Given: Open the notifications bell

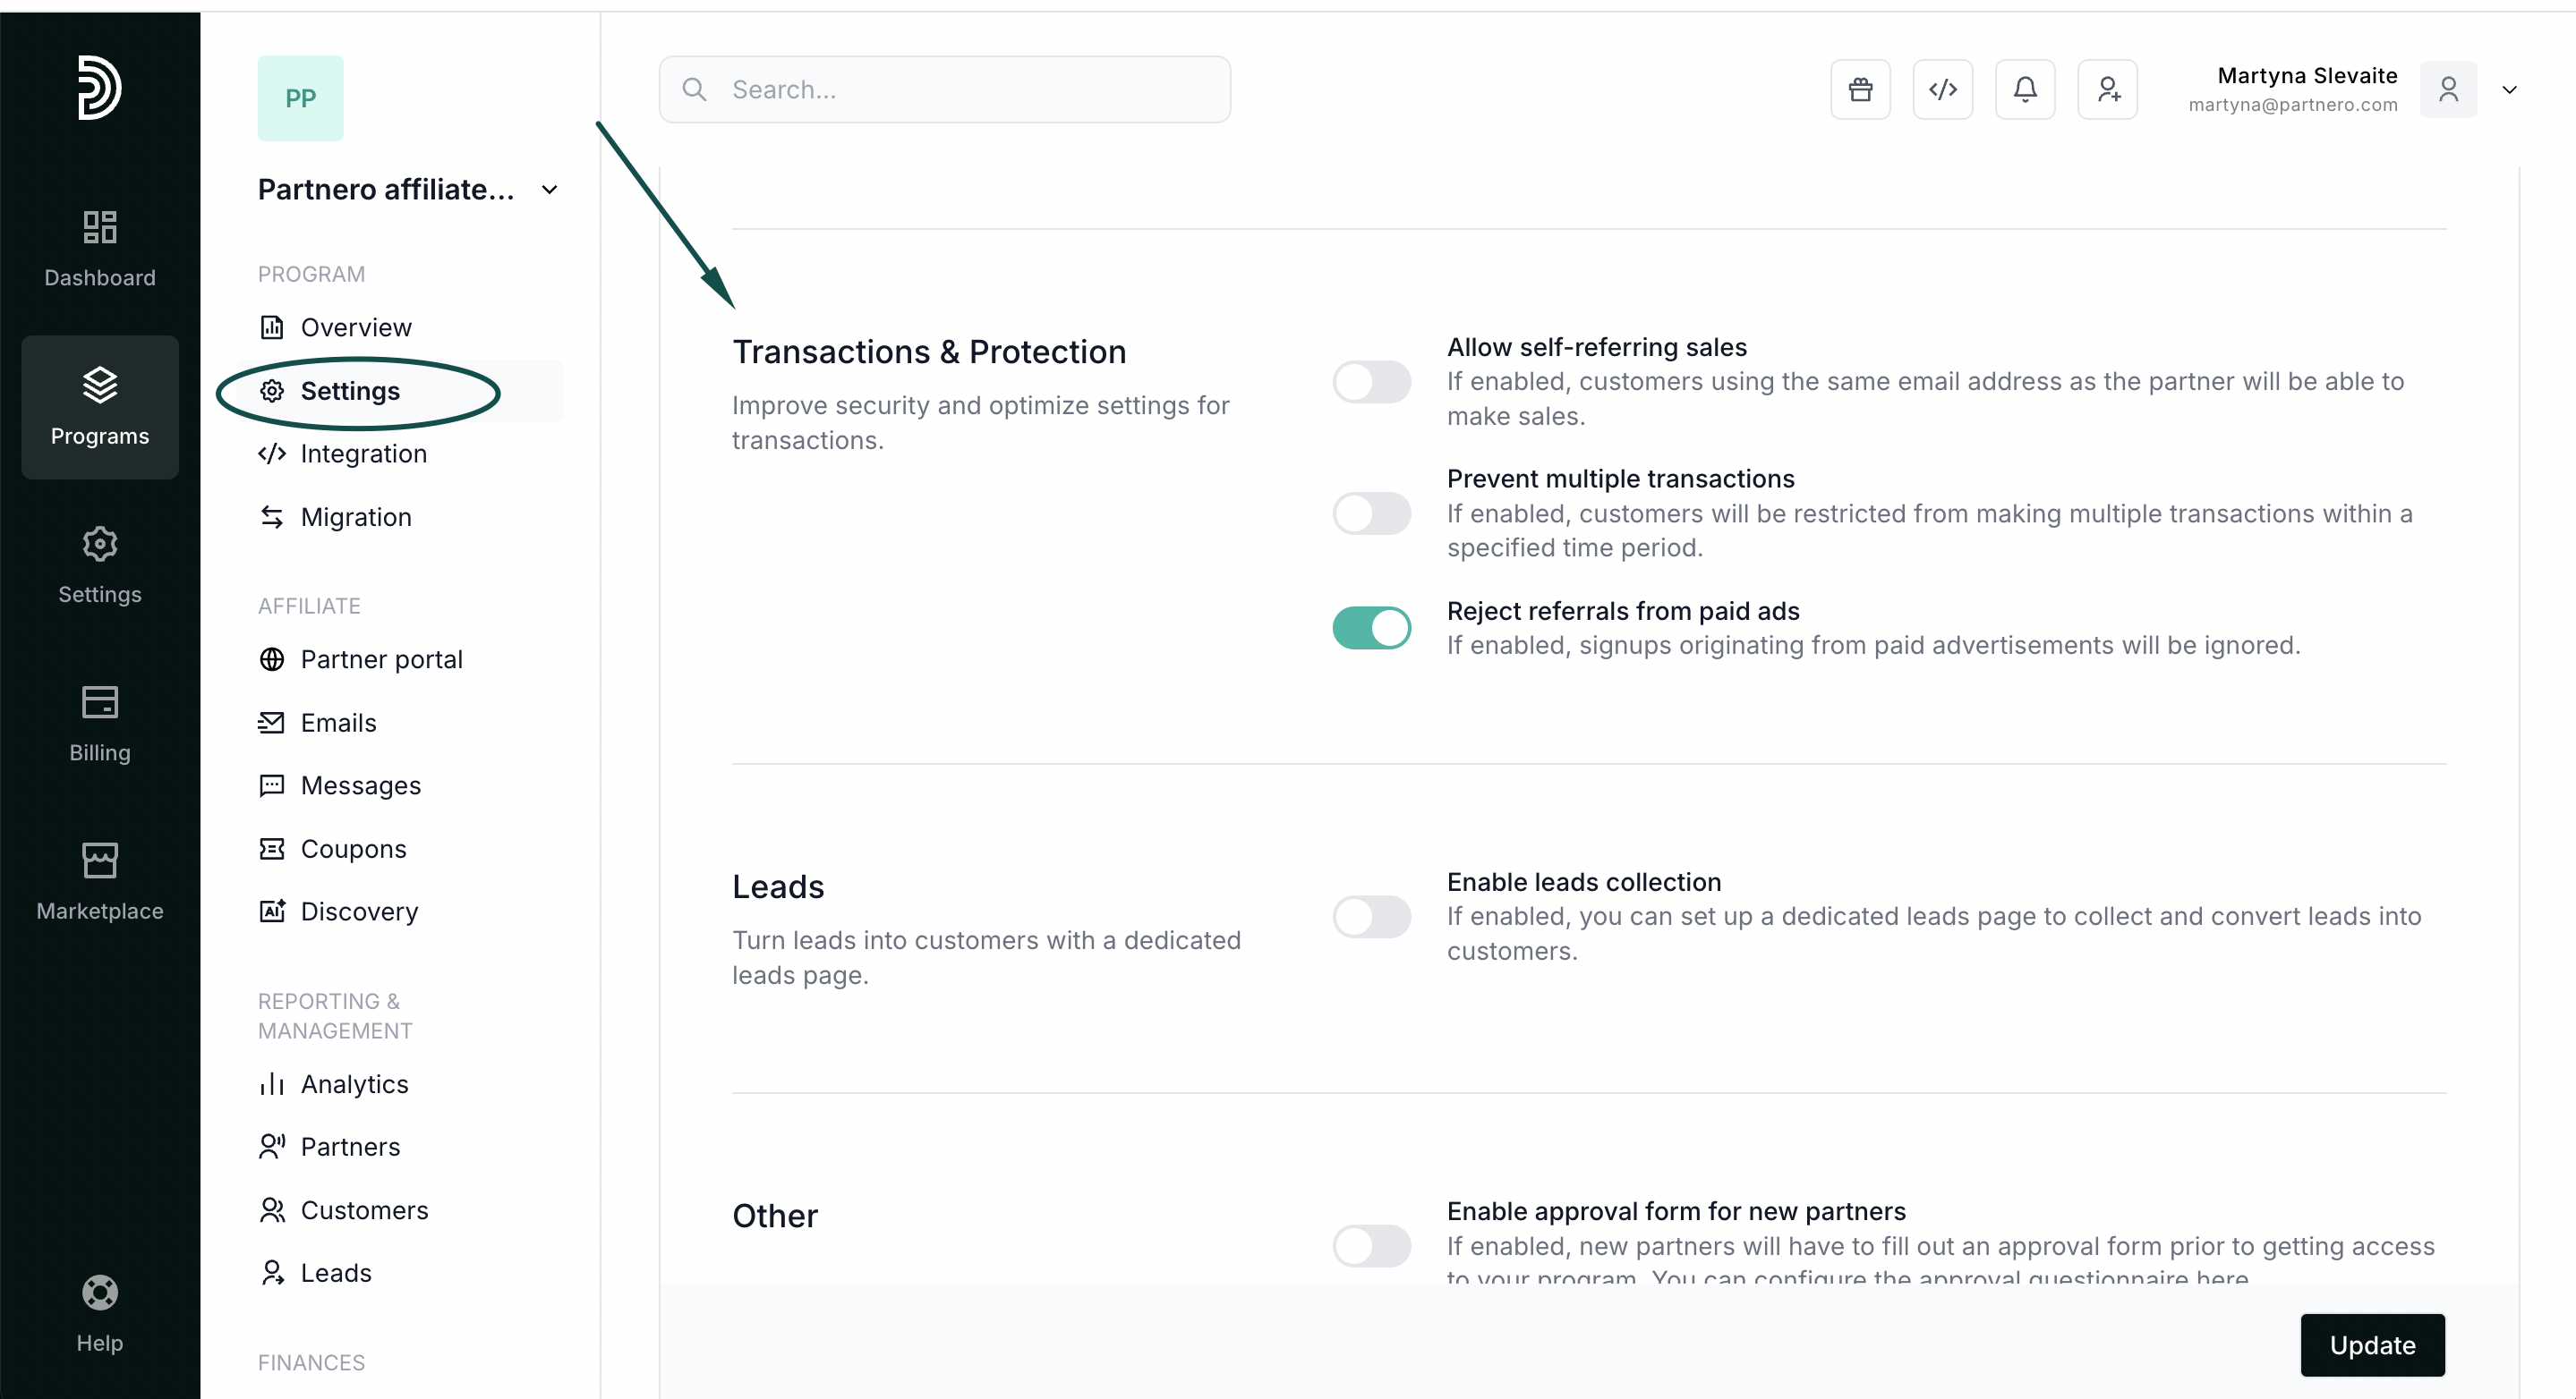Looking at the screenshot, I should [2025, 90].
